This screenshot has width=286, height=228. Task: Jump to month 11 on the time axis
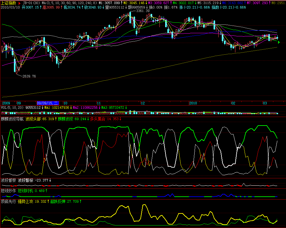(x=99, y=103)
